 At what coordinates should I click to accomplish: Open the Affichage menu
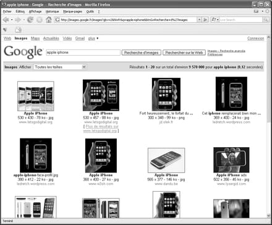(x=35, y=11)
